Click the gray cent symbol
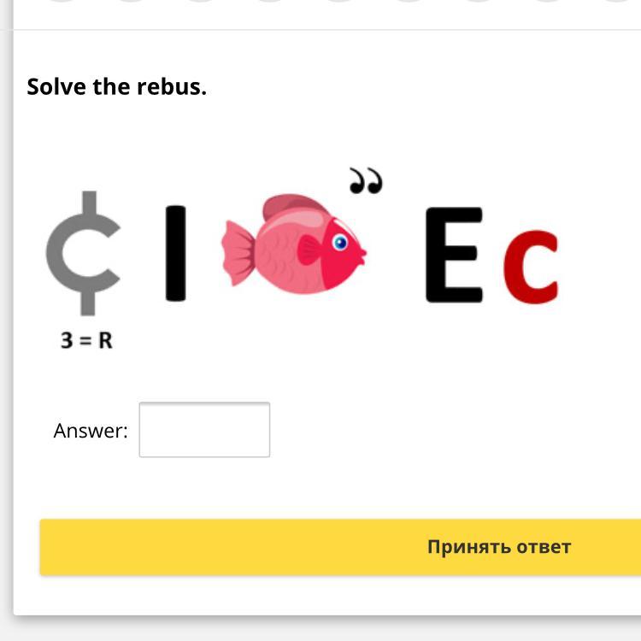Image resolution: width=641 pixels, height=641 pixels. (x=84, y=253)
